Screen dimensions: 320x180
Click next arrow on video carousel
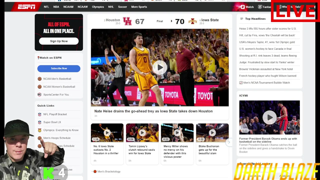pyautogui.click(x=228, y=142)
